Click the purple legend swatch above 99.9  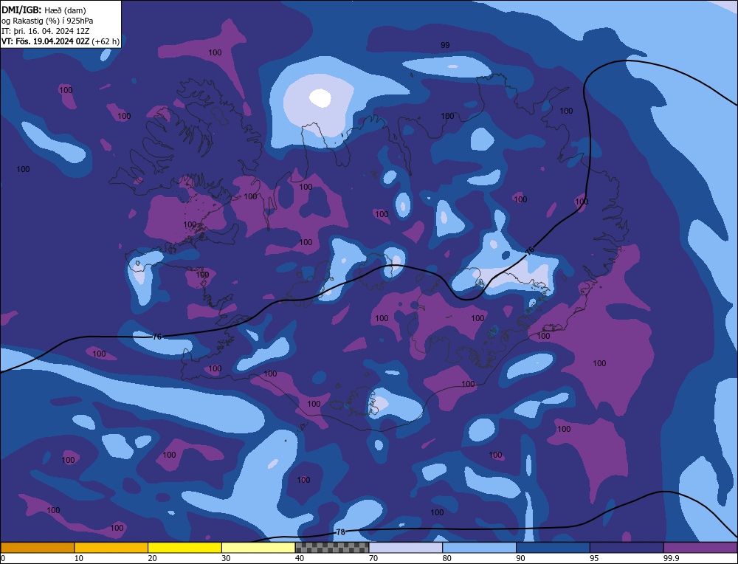[700, 548]
